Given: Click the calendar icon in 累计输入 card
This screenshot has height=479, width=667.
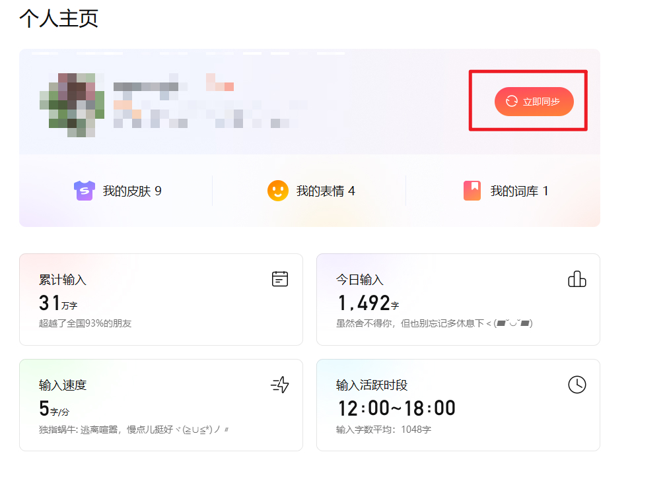Looking at the screenshot, I should (x=280, y=279).
